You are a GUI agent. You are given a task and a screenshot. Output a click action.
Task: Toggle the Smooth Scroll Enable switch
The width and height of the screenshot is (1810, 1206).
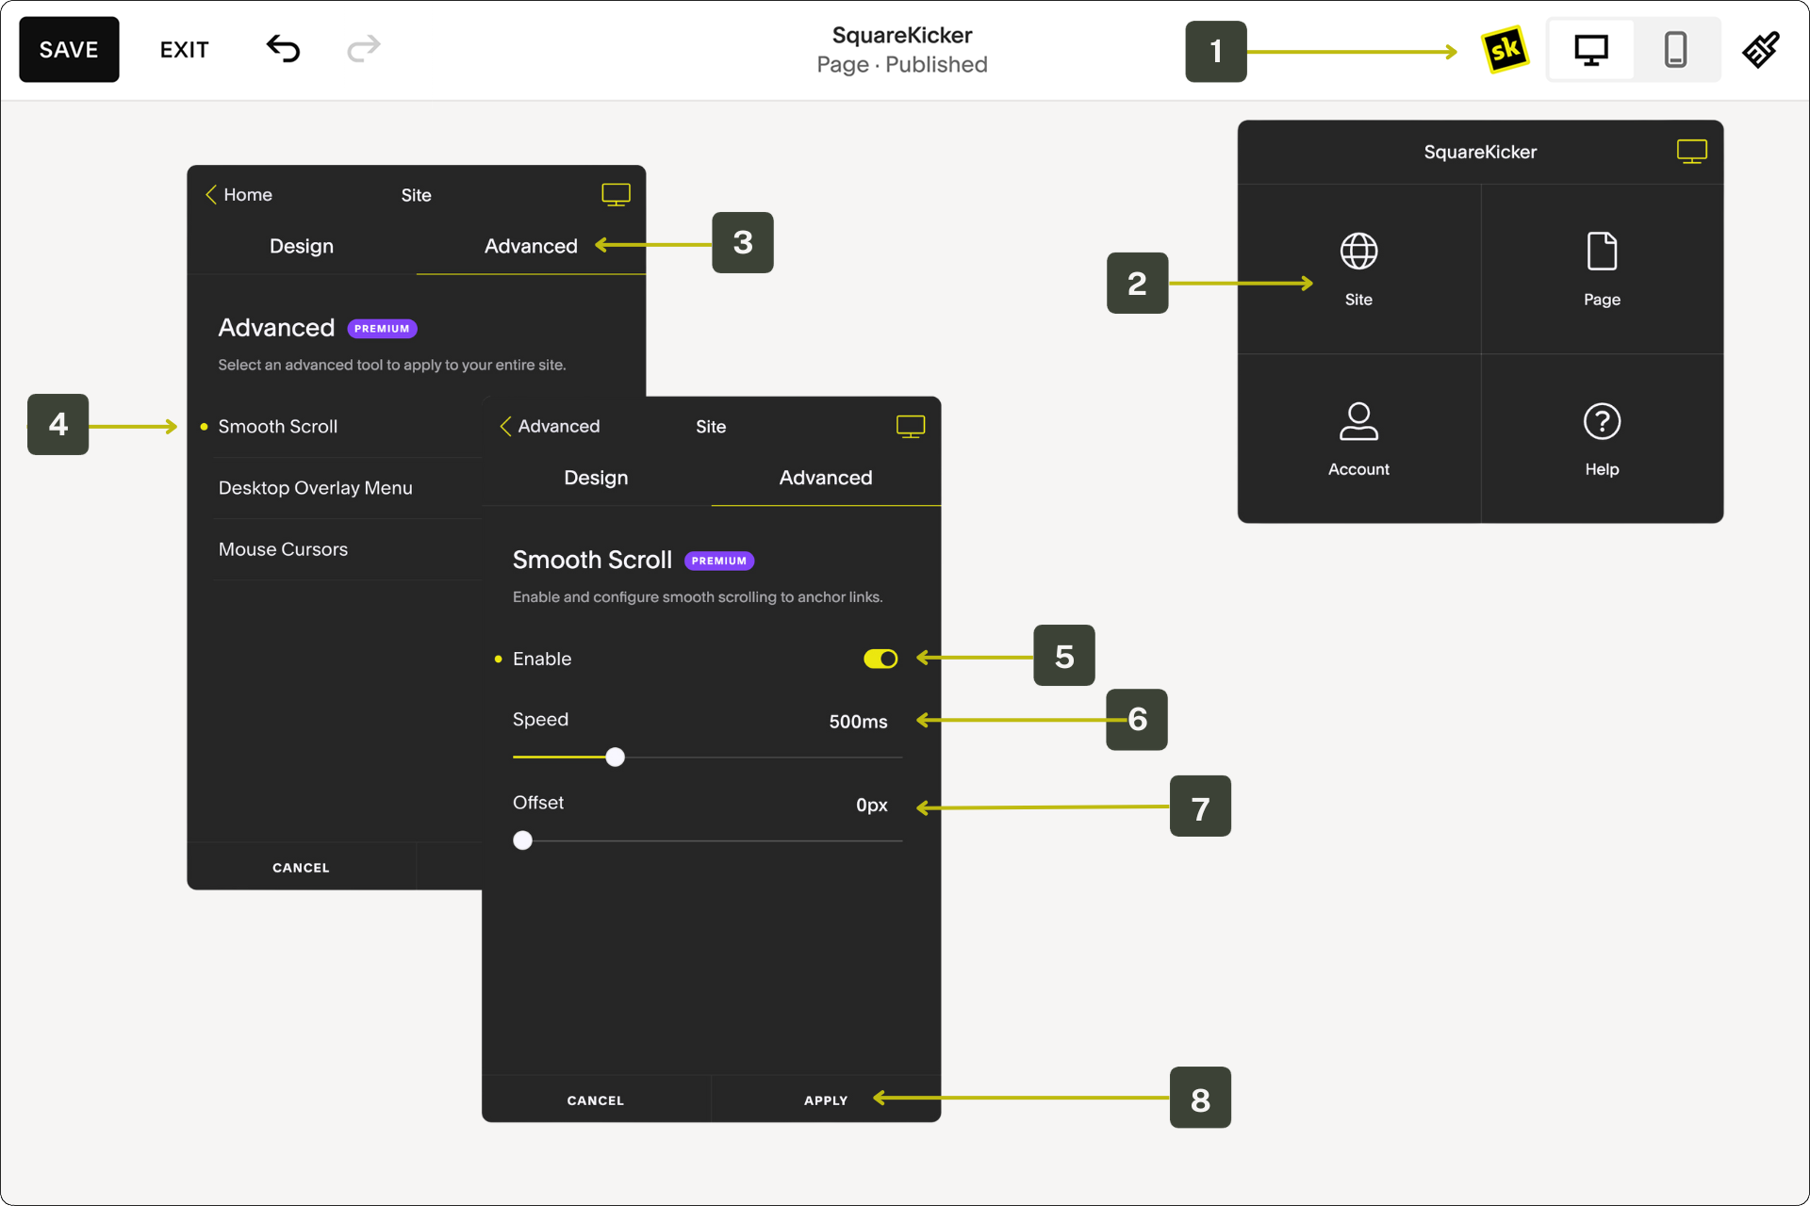tap(880, 659)
